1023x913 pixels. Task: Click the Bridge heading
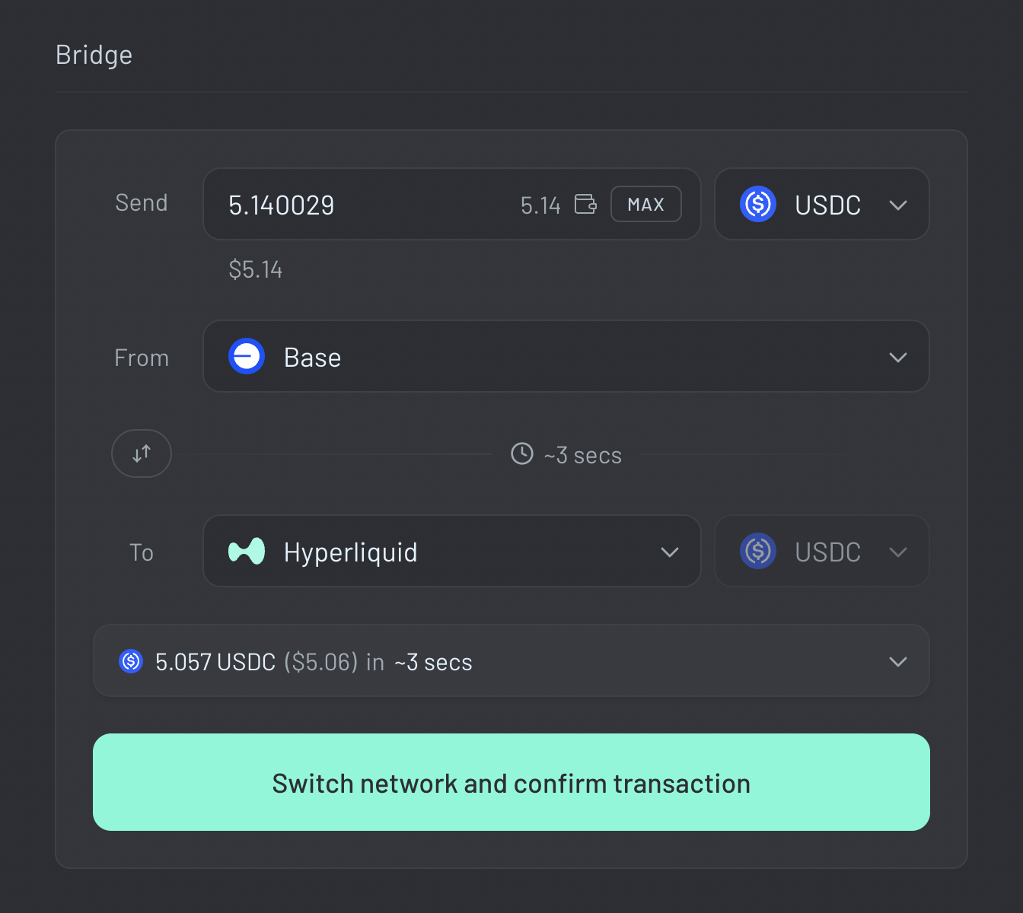tap(94, 54)
